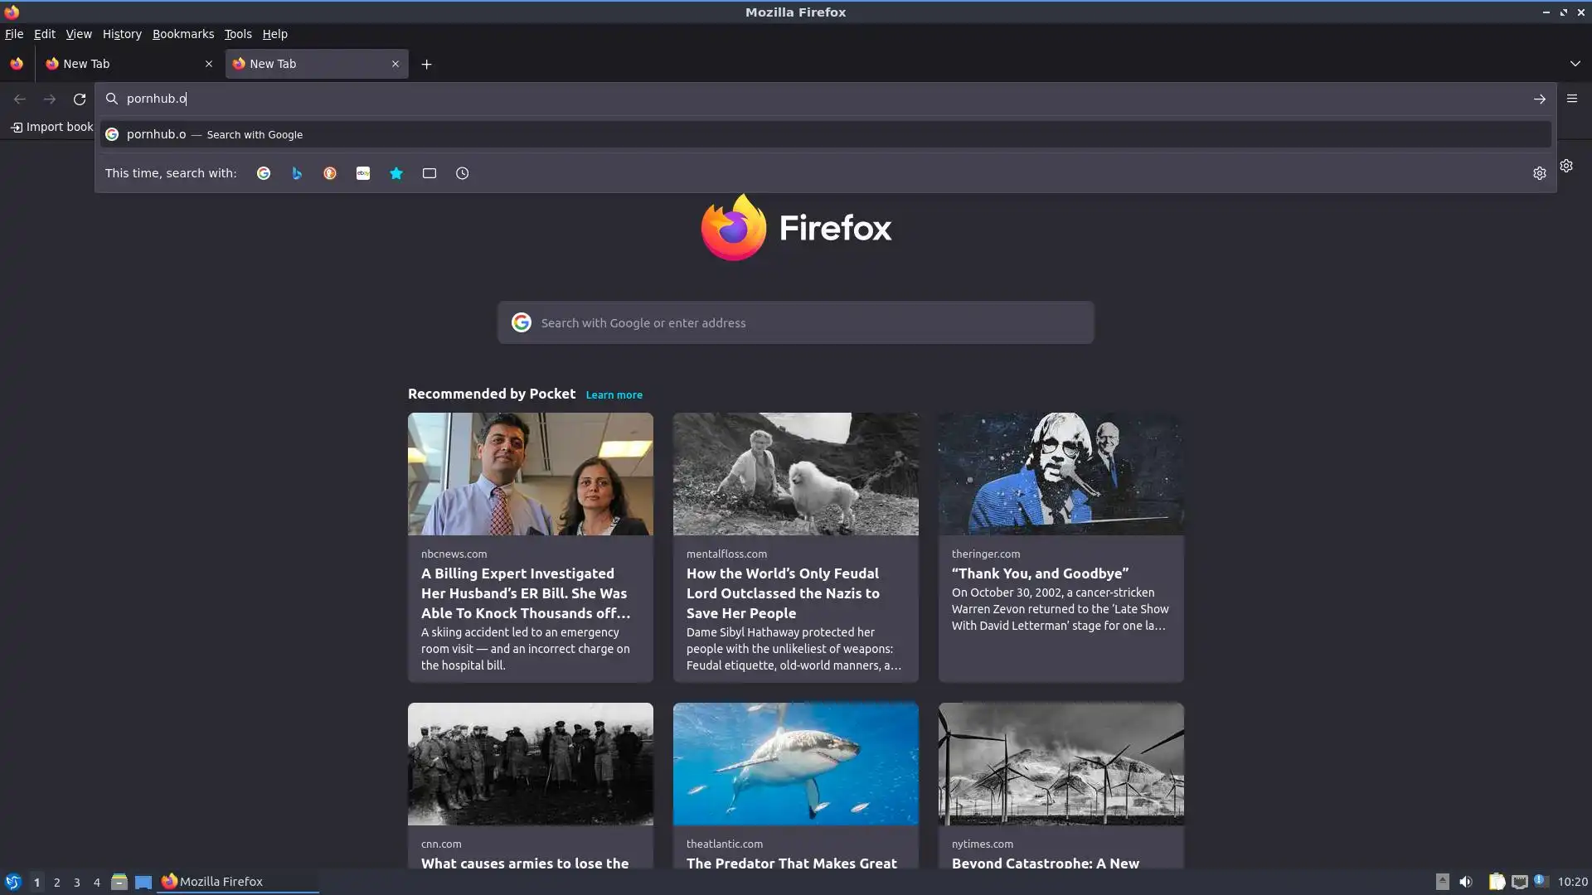Expand the list all tabs chevron
Screen dimensions: 1592x895
(1575, 64)
